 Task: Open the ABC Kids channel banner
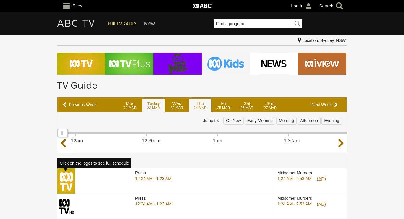226,64
